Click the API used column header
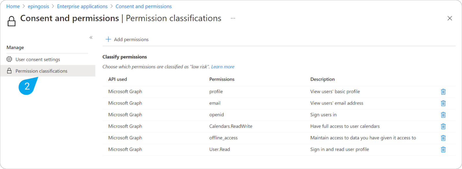Image resolution: width=462 pixels, height=169 pixels. click(x=118, y=79)
